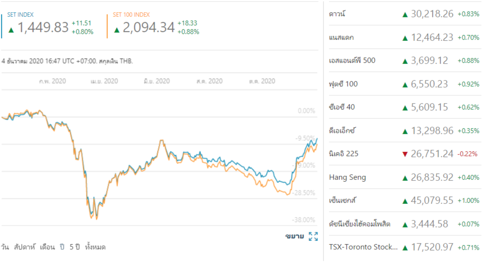Click the ขยาย expand link
Image resolution: width=488 pixels, height=264 pixels.
294,236
